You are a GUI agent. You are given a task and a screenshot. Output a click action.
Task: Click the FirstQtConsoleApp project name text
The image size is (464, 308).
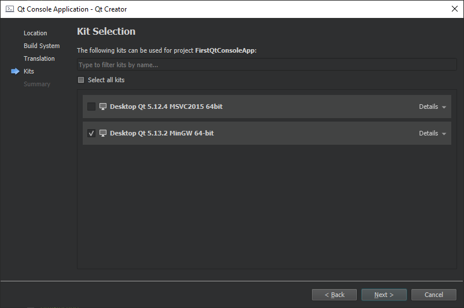[x=225, y=50]
